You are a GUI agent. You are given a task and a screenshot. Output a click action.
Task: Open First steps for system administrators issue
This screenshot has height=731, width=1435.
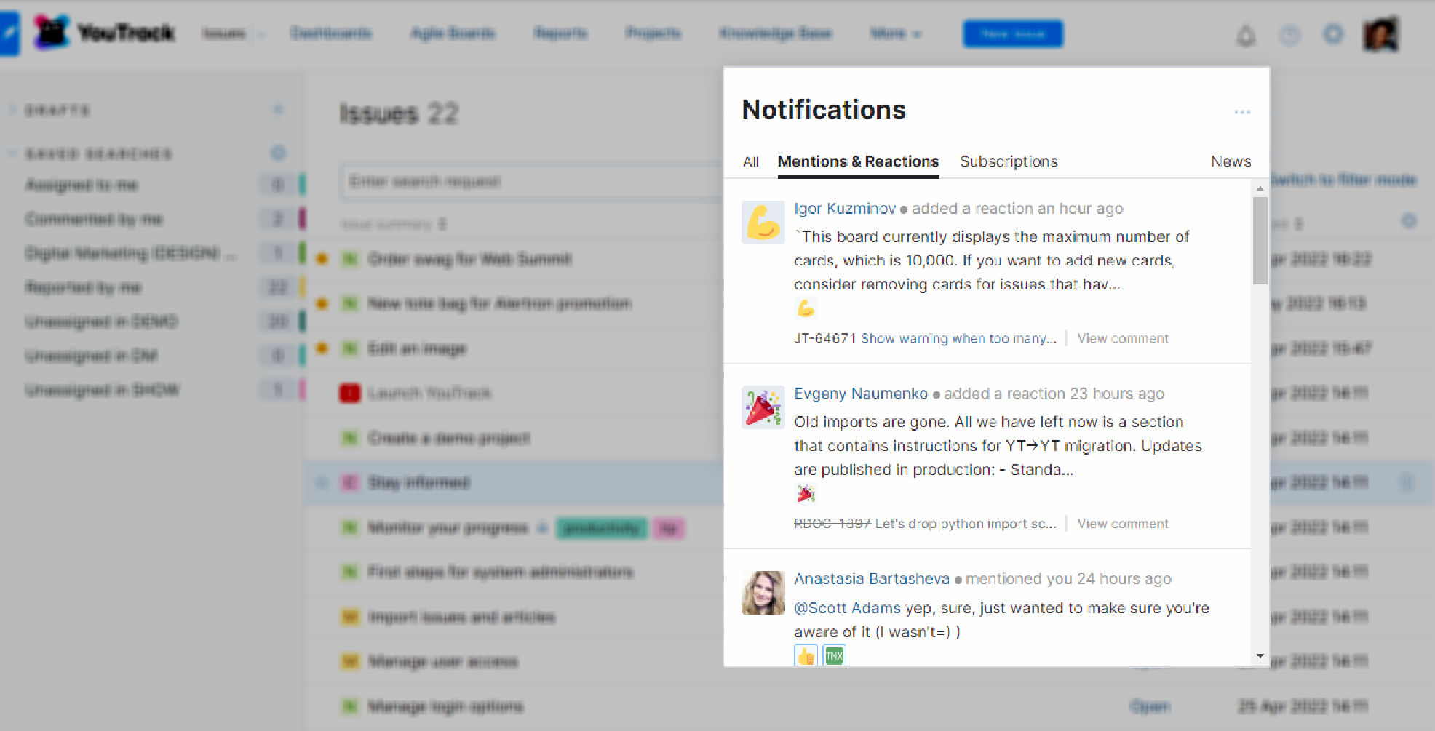tap(501, 572)
